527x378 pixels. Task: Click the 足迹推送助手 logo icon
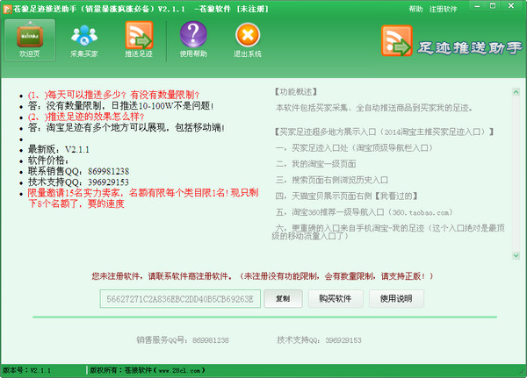pos(397,40)
